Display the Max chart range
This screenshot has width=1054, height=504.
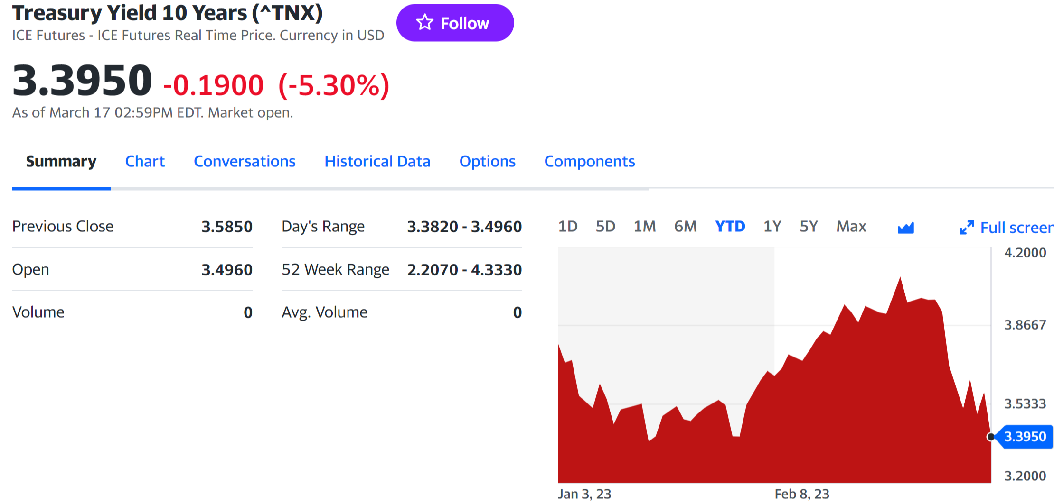851,227
